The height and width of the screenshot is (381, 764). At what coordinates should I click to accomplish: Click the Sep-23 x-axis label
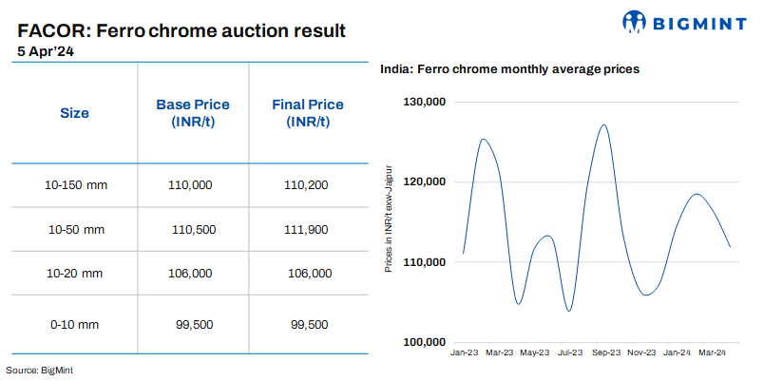605,352
